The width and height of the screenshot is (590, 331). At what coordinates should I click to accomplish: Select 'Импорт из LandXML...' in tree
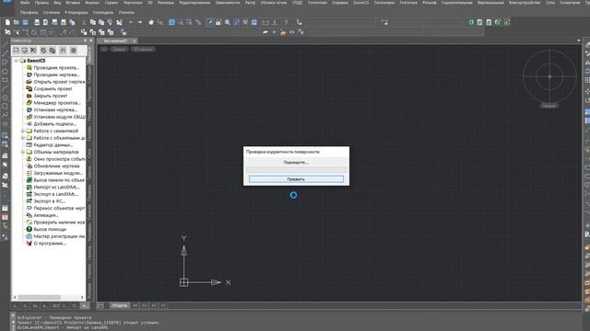(57, 187)
